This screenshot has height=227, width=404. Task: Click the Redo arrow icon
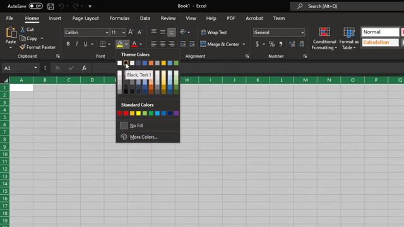76,6
